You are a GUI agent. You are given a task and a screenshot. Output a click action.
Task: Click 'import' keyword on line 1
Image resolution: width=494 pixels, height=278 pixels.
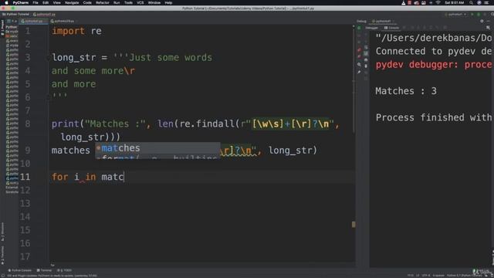[x=69, y=31]
